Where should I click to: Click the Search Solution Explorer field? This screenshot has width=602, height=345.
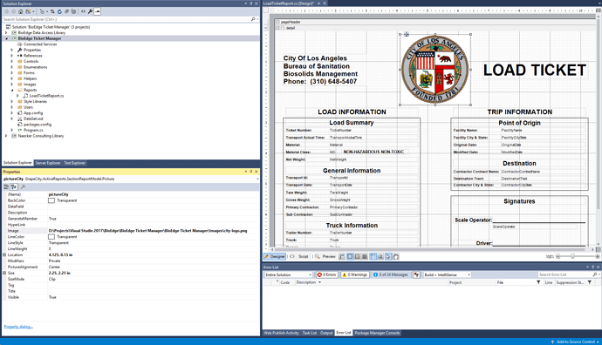pos(126,19)
